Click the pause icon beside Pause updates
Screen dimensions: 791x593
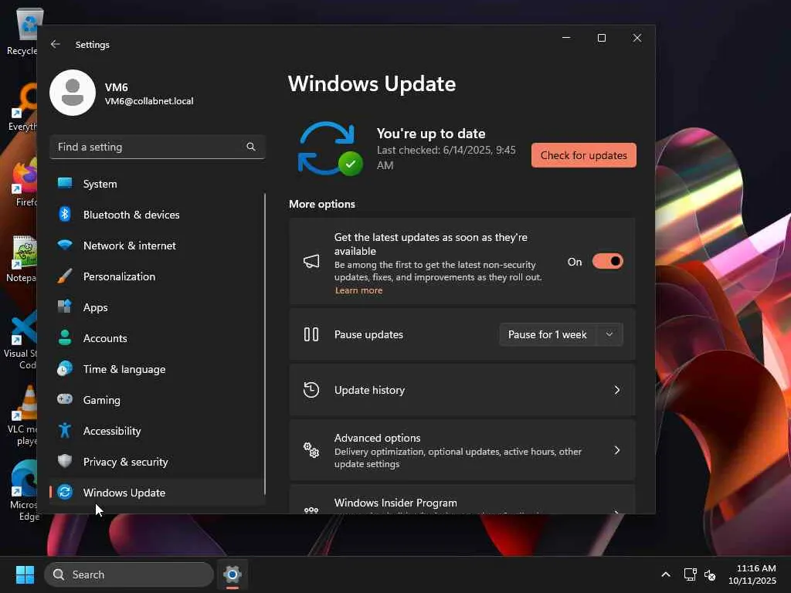pos(311,334)
